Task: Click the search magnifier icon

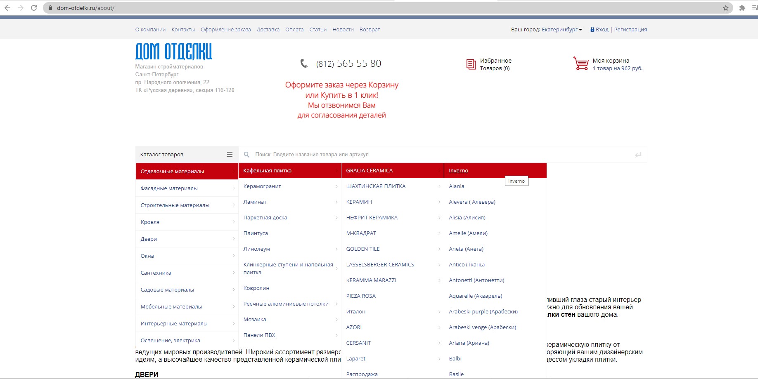Action: click(246, 155)
